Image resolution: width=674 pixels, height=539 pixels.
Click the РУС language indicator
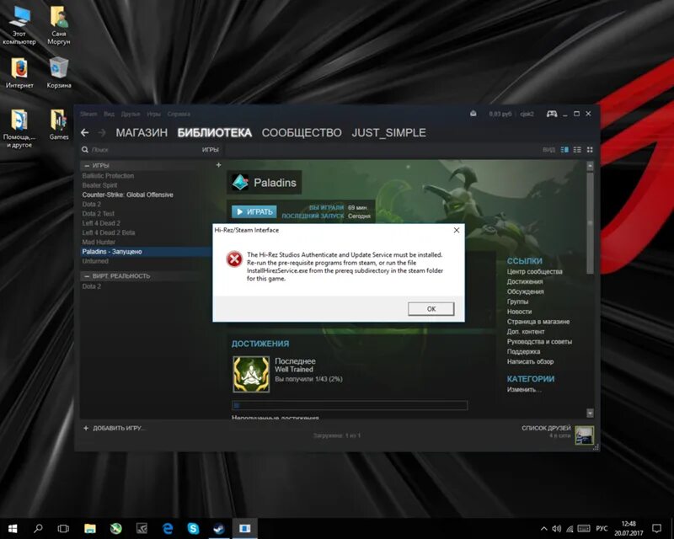pyautogui.click(x=602, y=529)
